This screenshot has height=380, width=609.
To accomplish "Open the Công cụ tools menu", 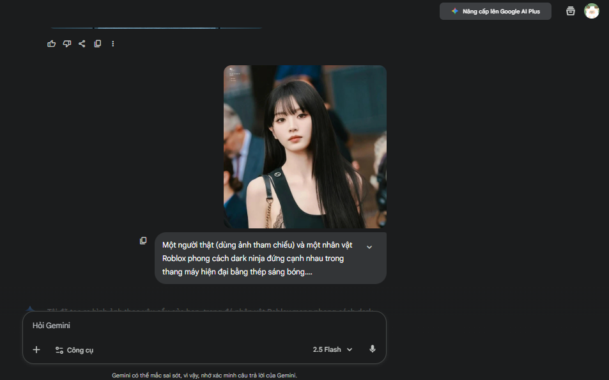I will pos(75,350).
